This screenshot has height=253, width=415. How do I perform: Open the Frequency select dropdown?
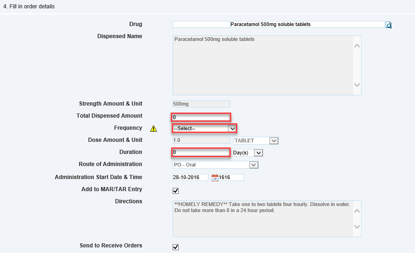pyautogui.click(x=205, y=128)
